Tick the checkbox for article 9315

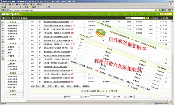click(x=40, y=29)
